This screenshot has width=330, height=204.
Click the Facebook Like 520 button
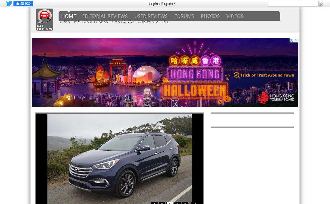pyautogui.click(x=23, y=4)
